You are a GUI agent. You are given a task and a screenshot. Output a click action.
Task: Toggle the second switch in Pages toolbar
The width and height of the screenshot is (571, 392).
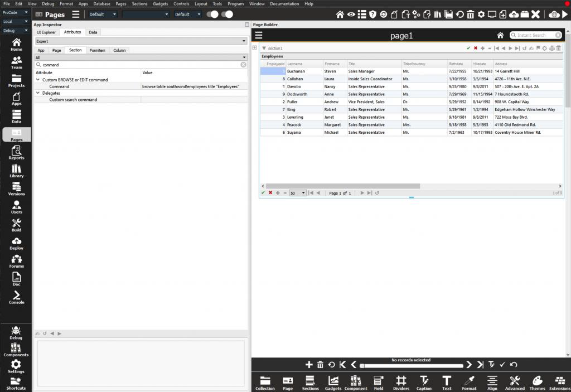pos(226,14)
